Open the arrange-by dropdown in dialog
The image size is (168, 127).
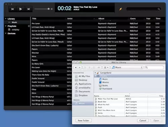(106, 68)
